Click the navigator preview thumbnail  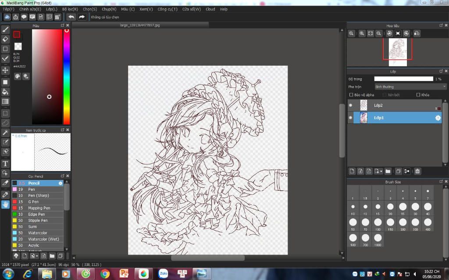[398, 52]
